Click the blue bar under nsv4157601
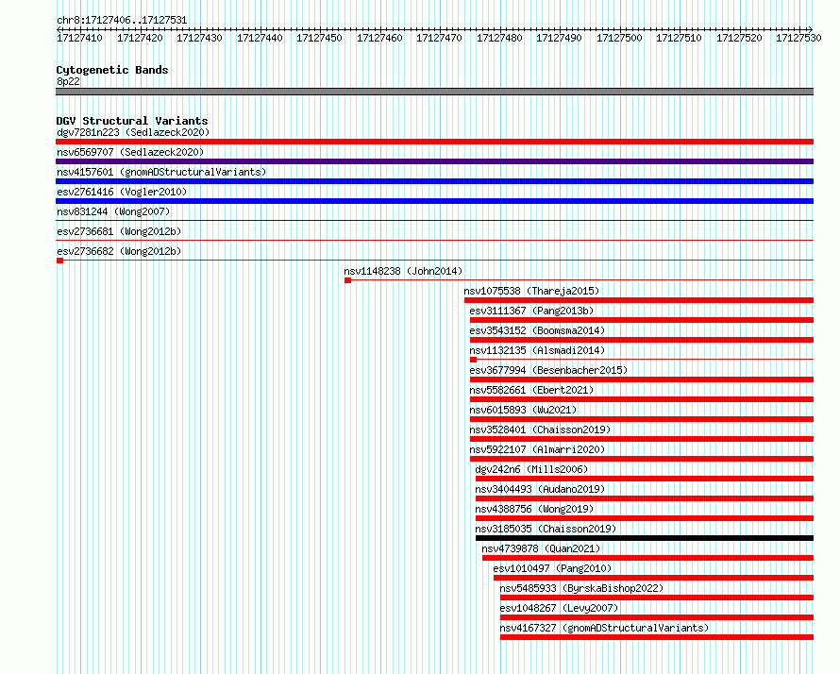 click(434, 181)
